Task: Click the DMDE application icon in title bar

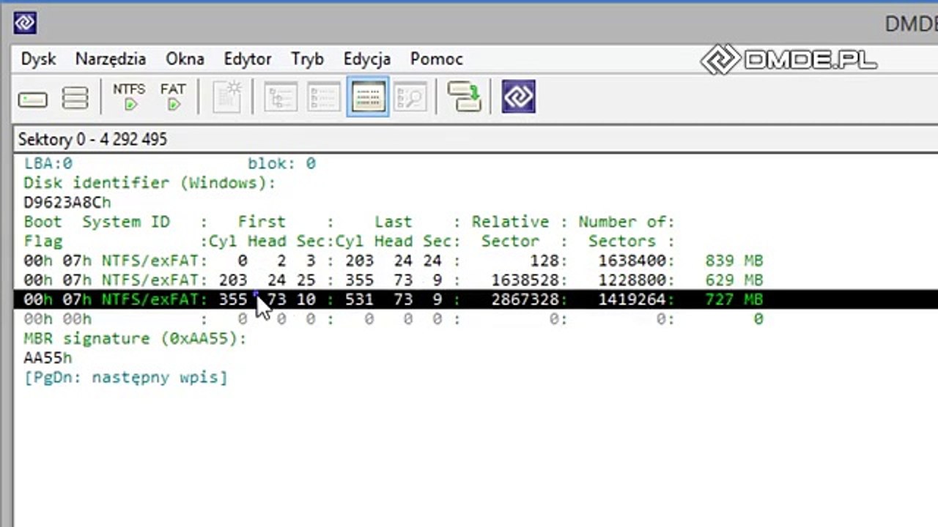Action: tap(25, 23)
